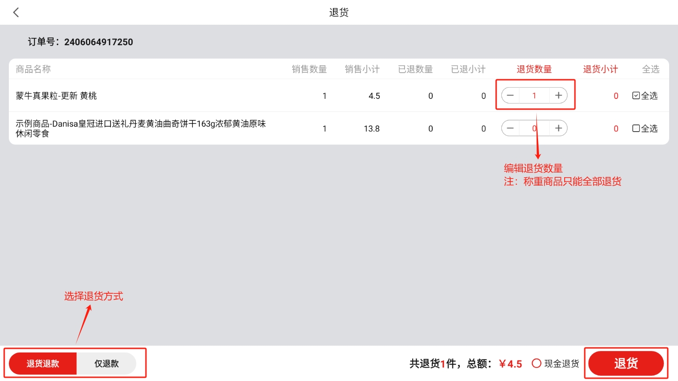Click the ¥4.5 total refund amount

click(511, 364)
